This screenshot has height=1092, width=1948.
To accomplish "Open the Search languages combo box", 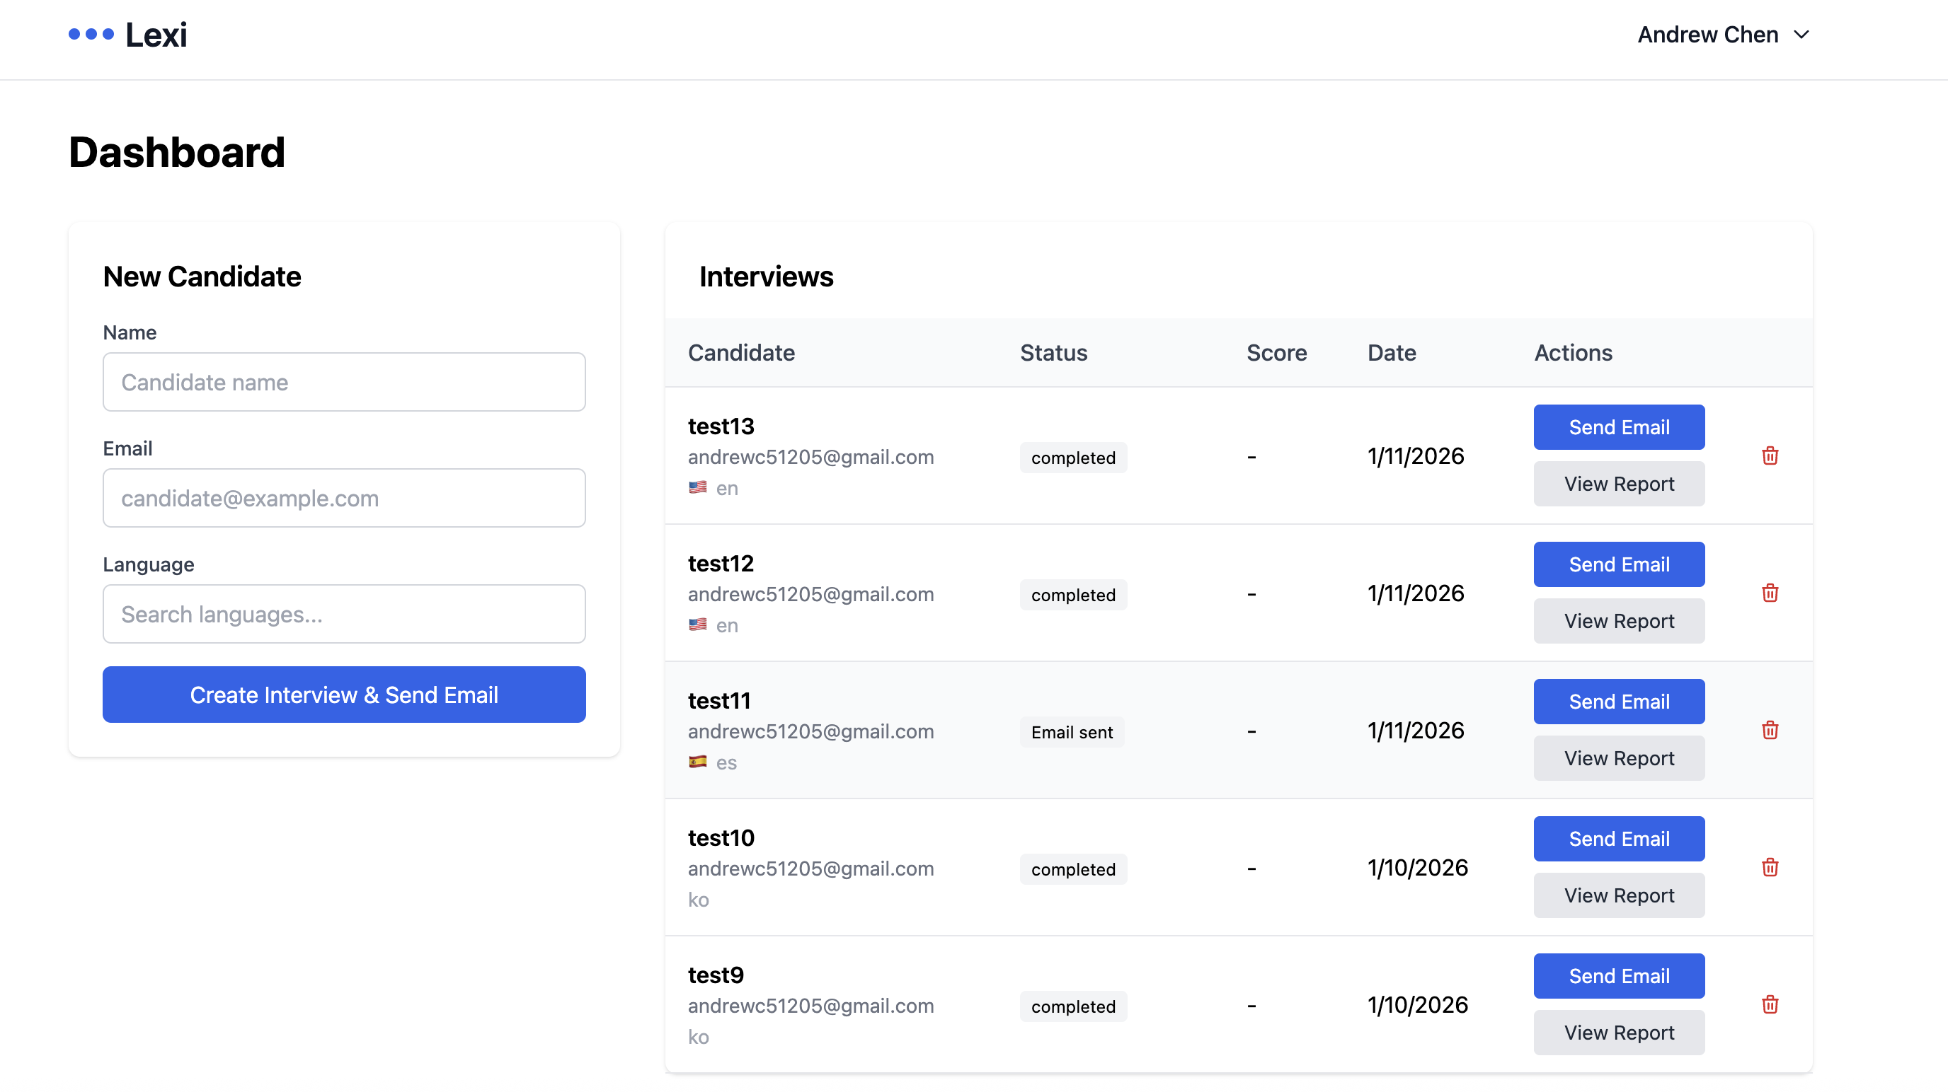I will 344,614.
